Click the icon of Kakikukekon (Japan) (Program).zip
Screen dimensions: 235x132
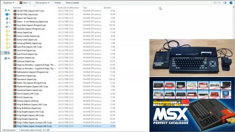pos(15,72)
